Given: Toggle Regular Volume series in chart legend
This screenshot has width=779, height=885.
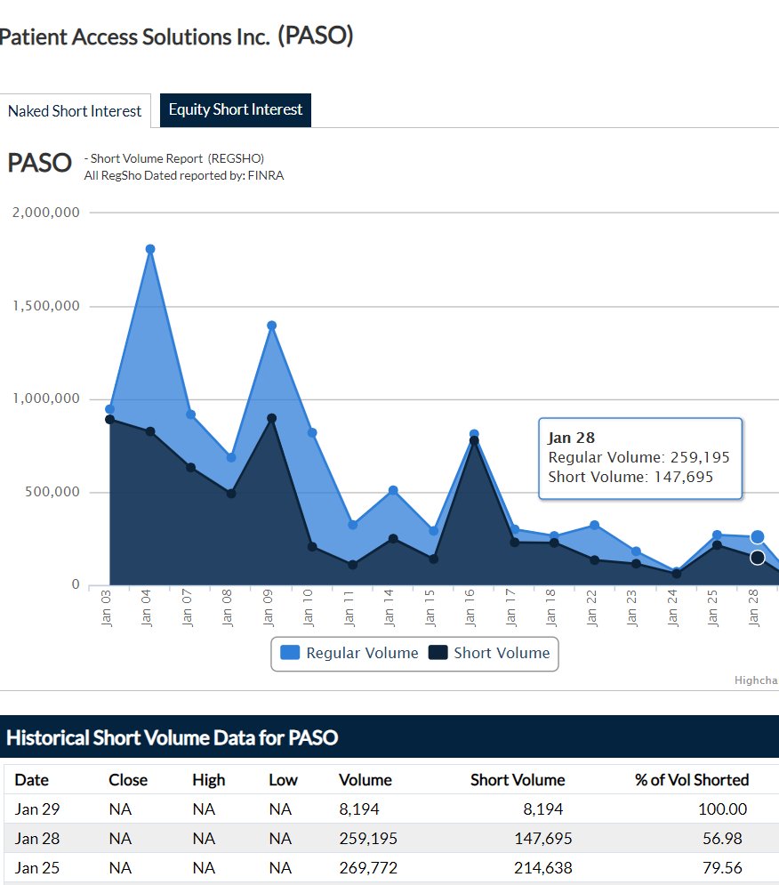Looking at the screenshot, I should click(x=349, y=653).
